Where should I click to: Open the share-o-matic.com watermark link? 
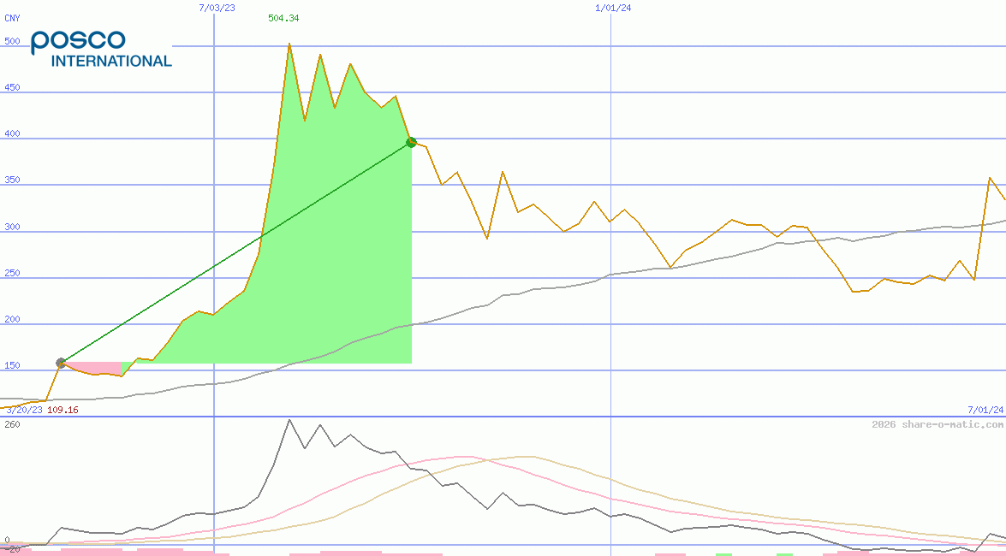pyautogui.click(x=938, y=424)
